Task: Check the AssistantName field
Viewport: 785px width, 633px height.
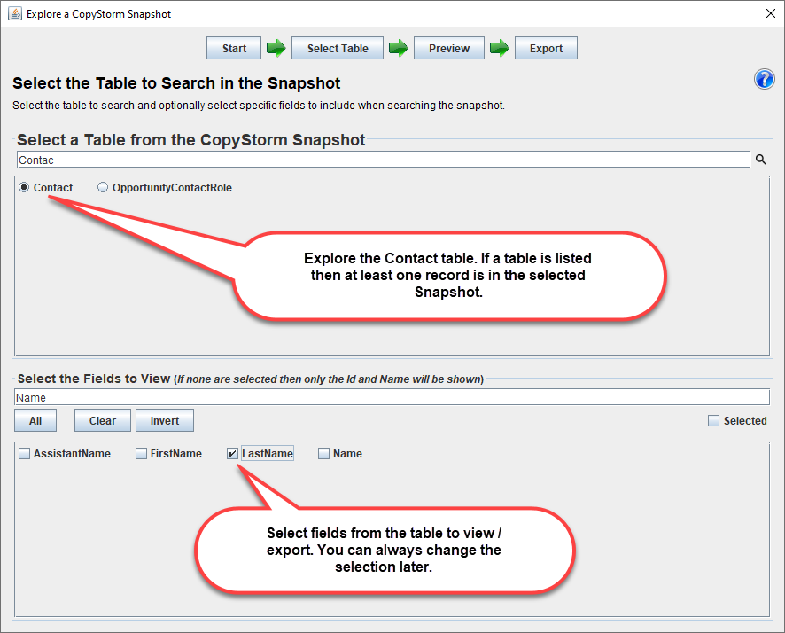Action: click(x=24, y=453)
